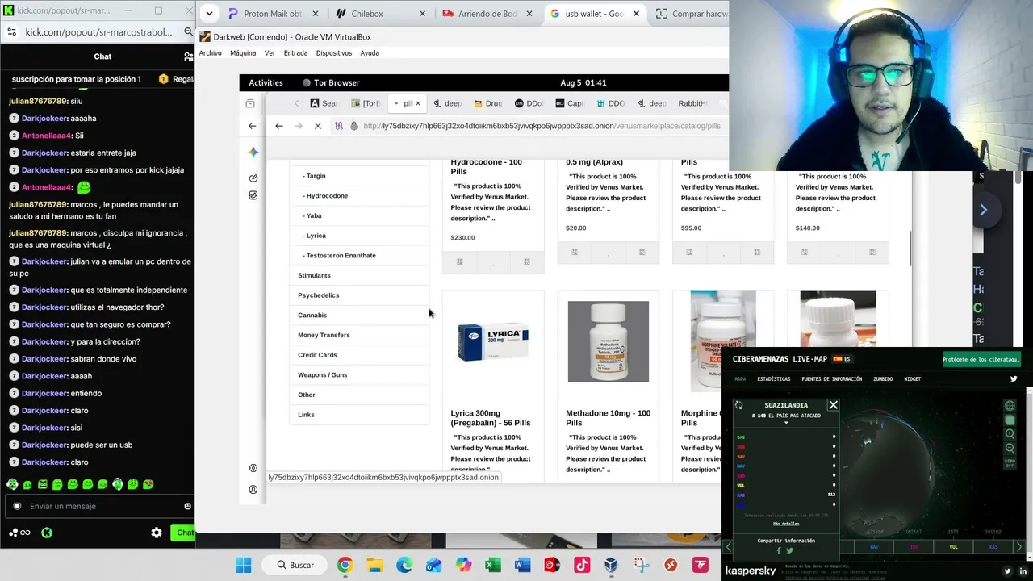1033x581 pixels.
Task: Click the right arrow on the streamer panel
Action: pos(983,210)
